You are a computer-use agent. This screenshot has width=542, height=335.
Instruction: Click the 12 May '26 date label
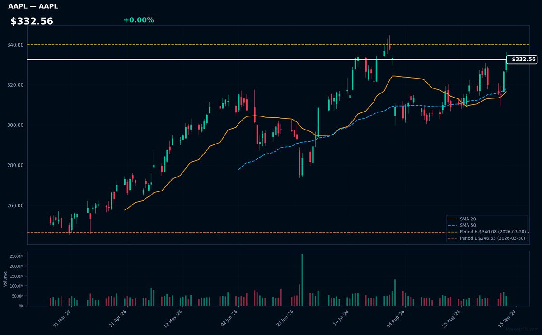coord(173,319)
